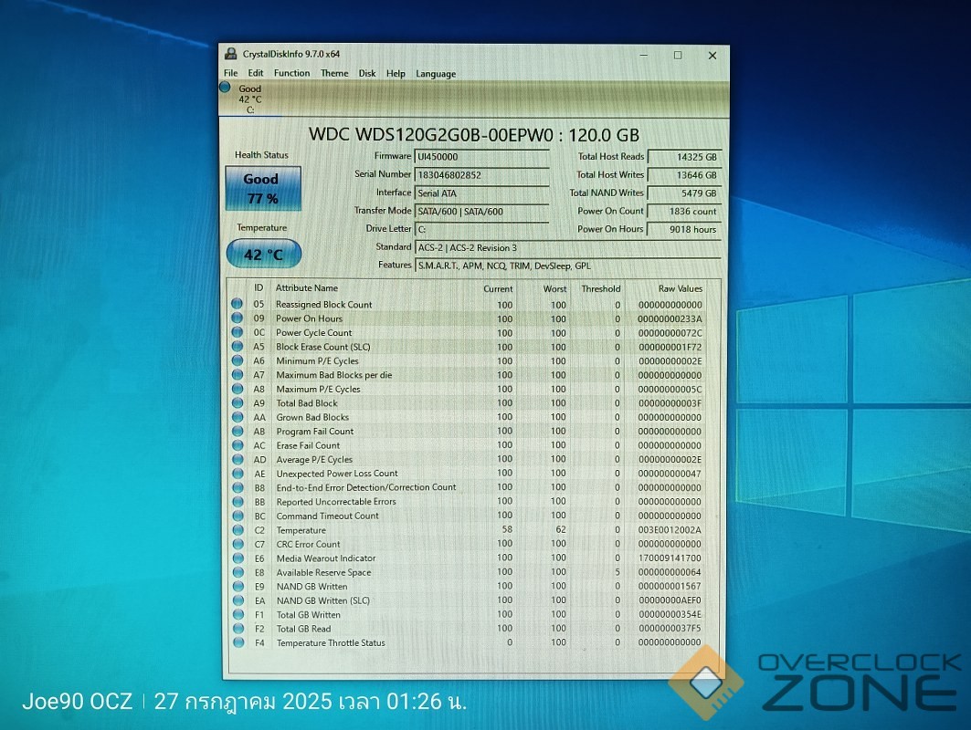Select the Media Wearout Indicator attribute name
This screenshot has width=971, height=730.
(x=326, y=558)
